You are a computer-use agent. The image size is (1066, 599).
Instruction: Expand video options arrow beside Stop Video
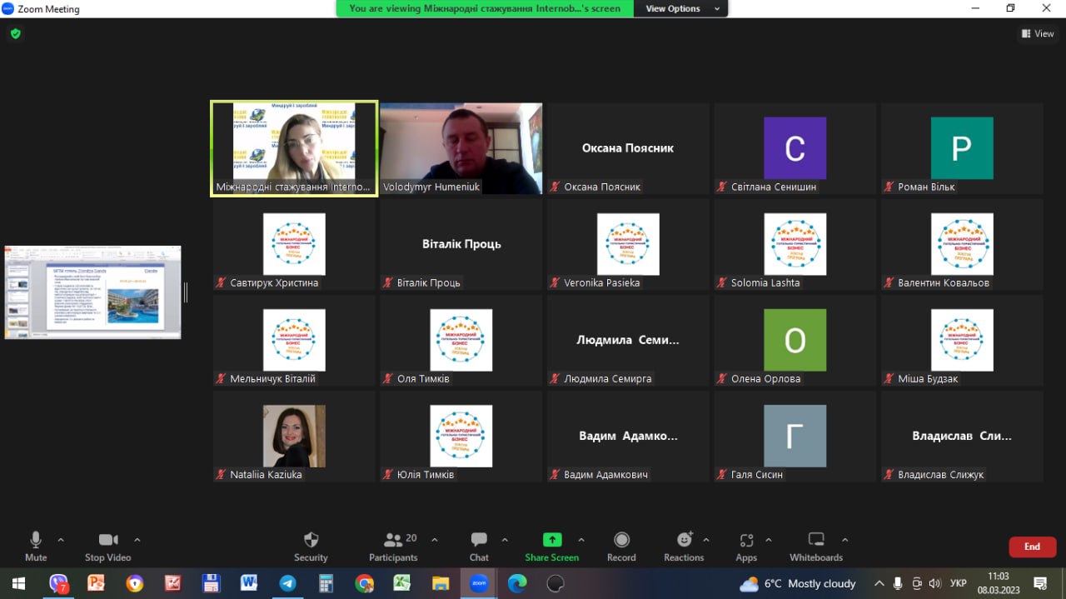[x=137, y=540]
